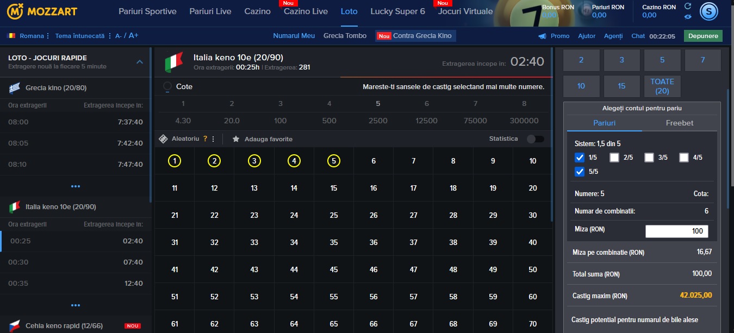Select the 00:30 Italia keno draw
734x333 pixels.
point(76,262)
